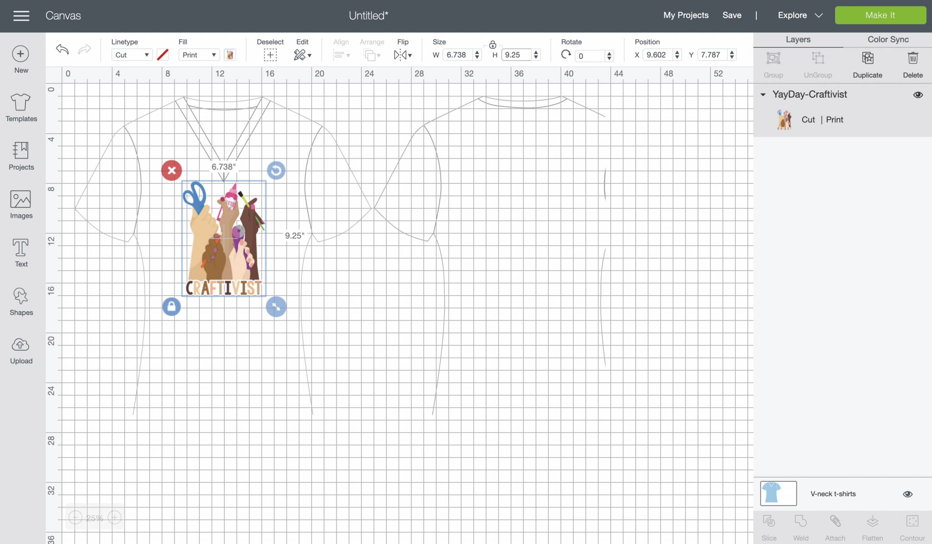Select the Text tool

[x=21, y=253]
